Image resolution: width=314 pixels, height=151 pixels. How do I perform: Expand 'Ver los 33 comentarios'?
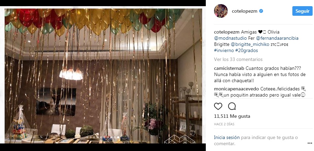(238, 60)
